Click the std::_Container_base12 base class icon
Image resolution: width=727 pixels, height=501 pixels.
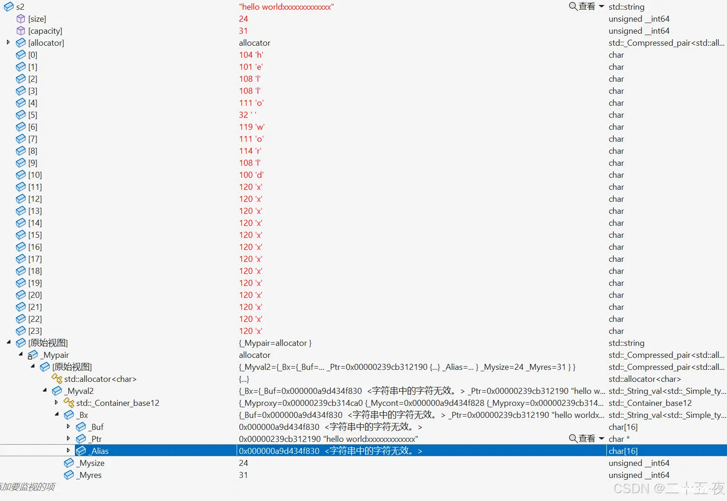(69, 403)
